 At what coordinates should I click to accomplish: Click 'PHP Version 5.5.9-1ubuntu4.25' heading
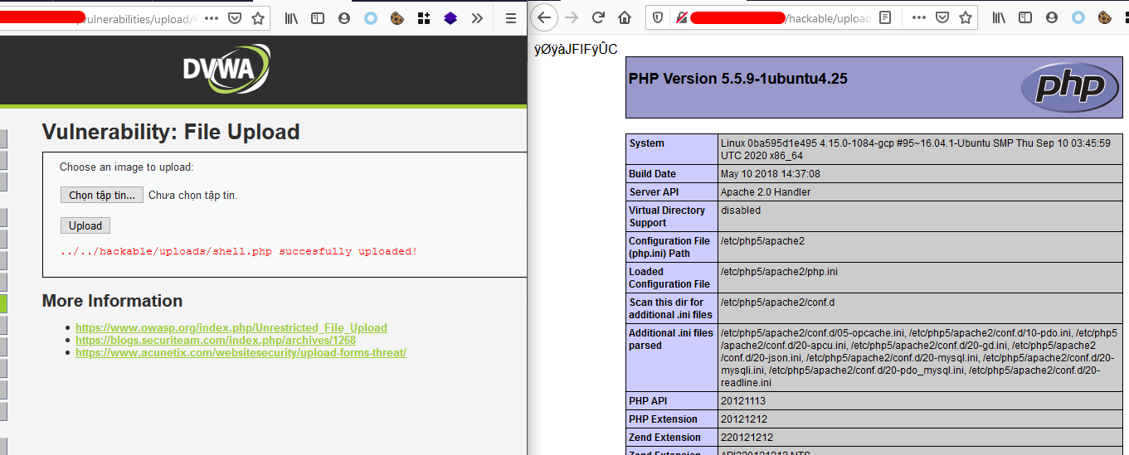(738, 79)
